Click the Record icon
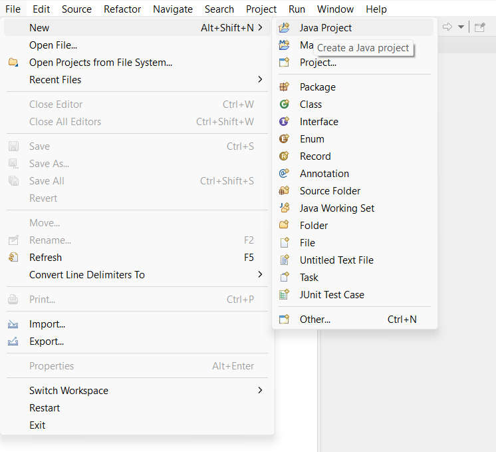 click(285, 156)
